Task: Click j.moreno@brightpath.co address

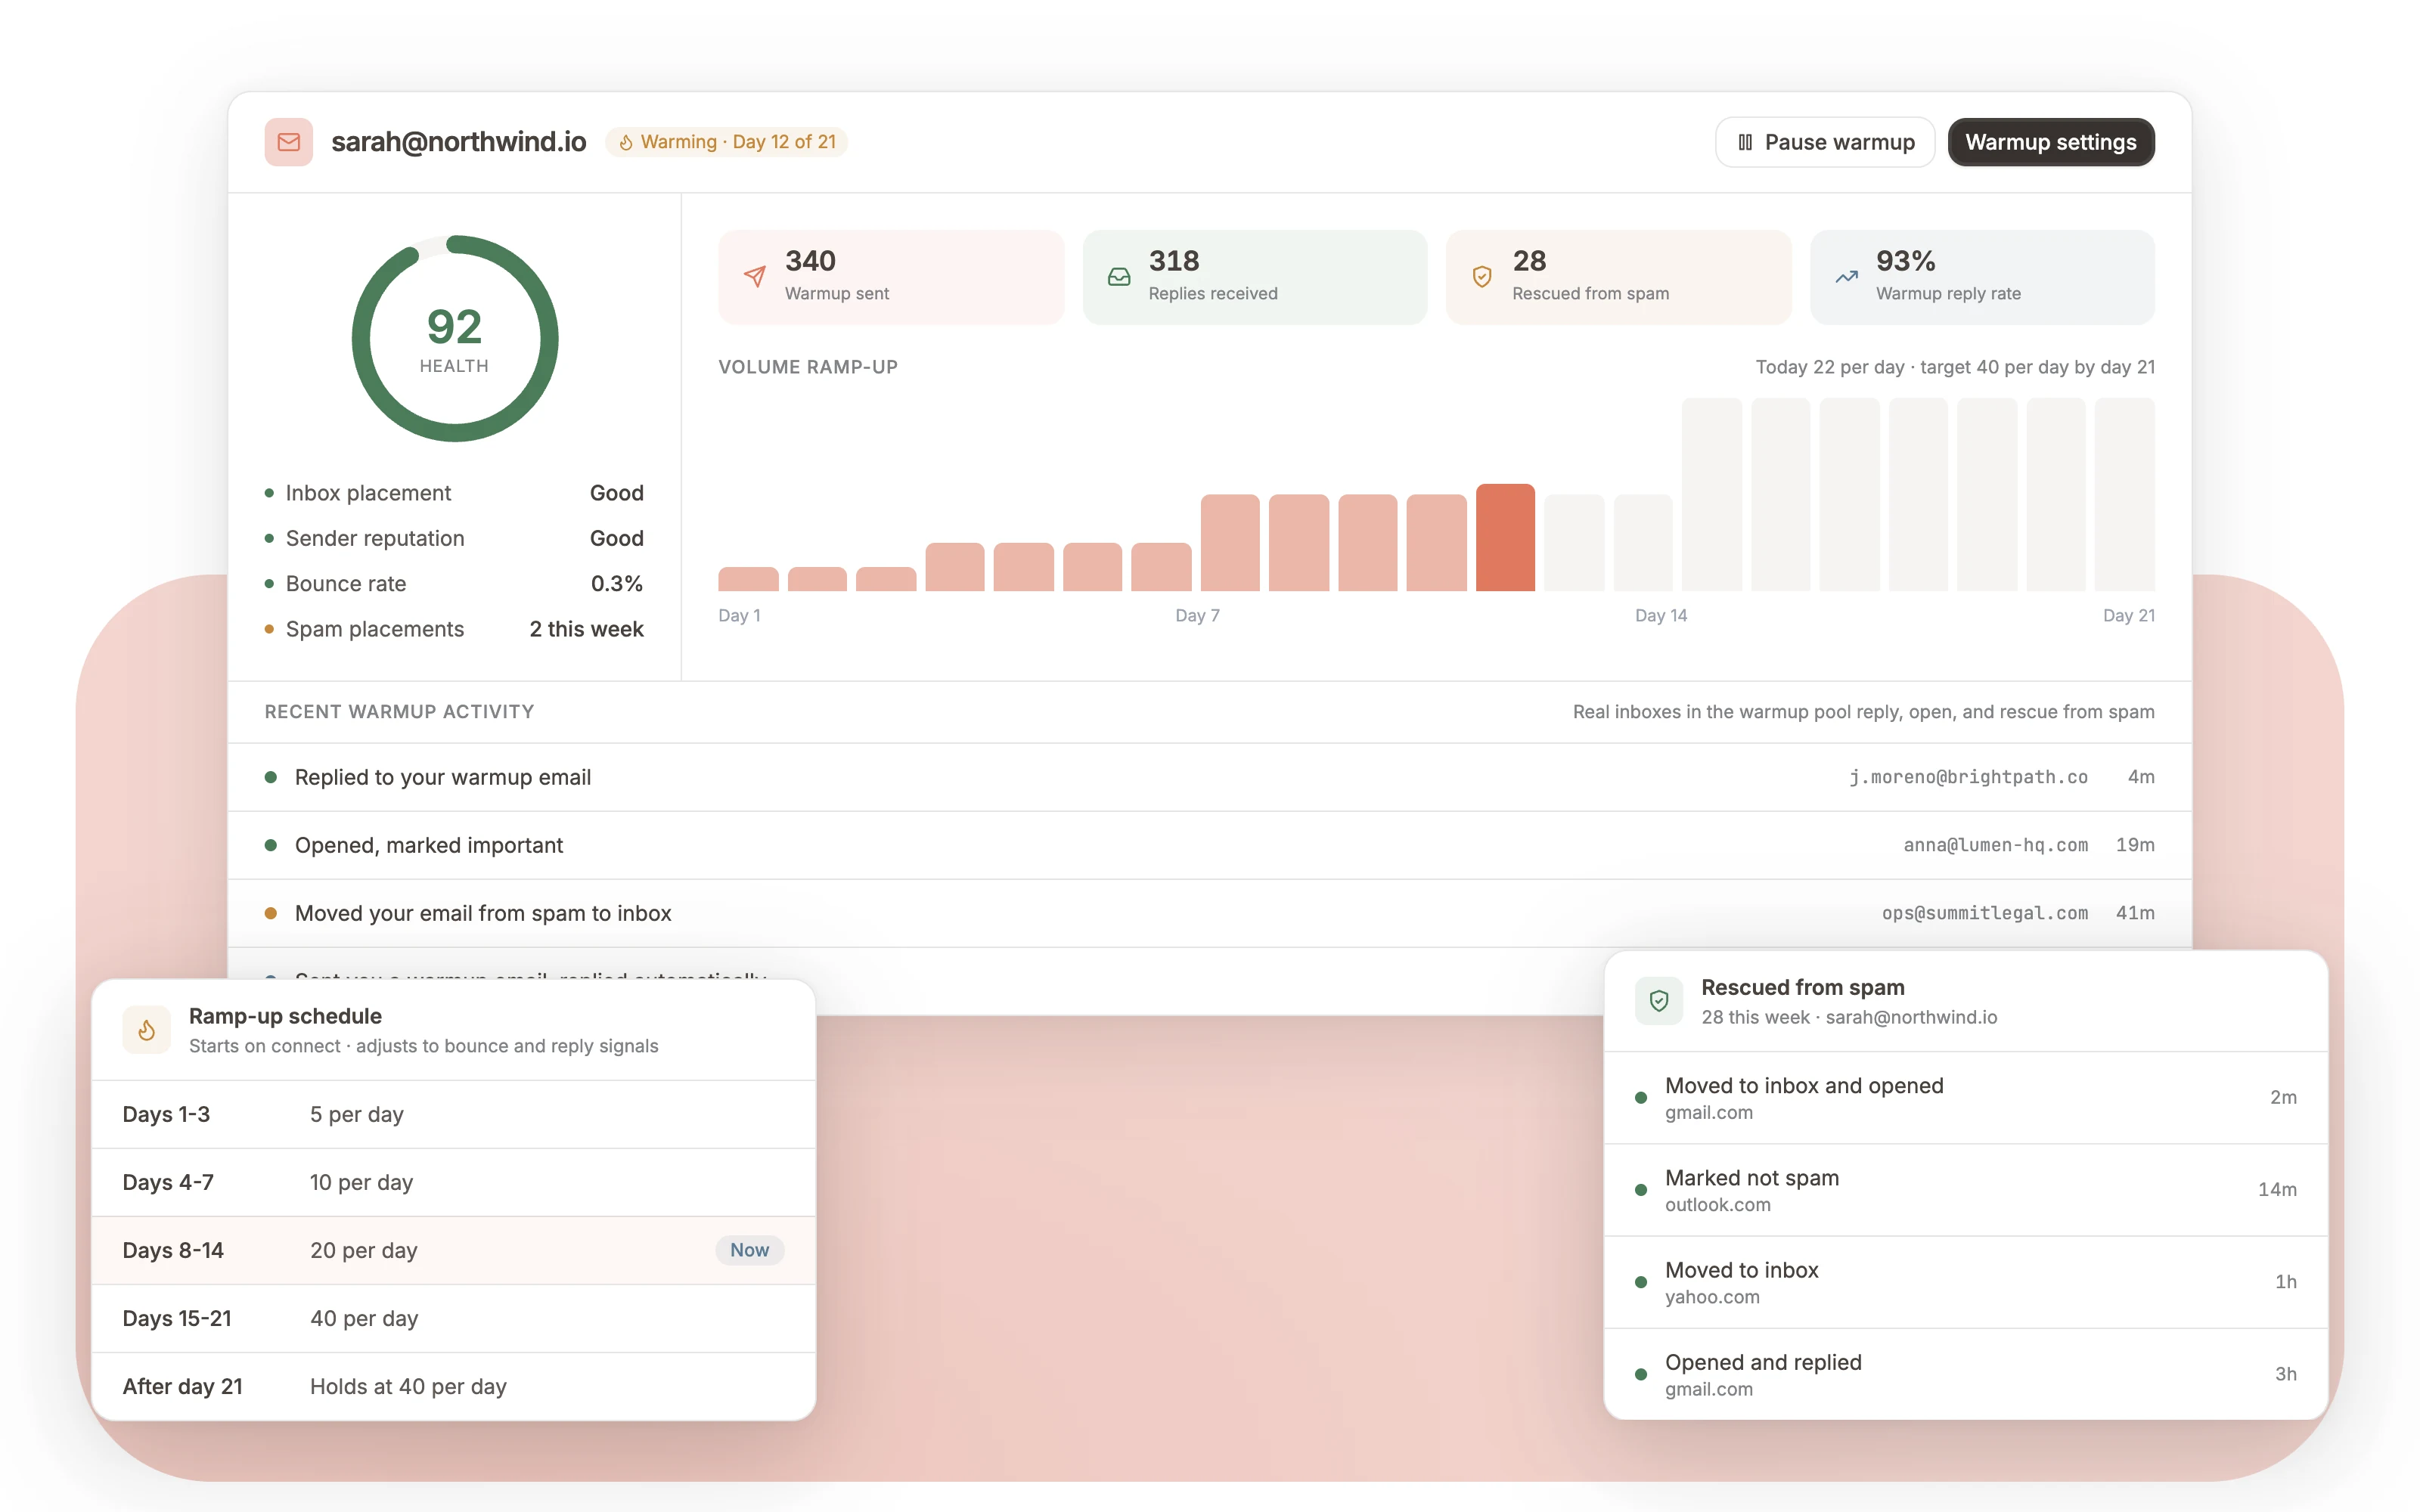Action: click(1968, 777)
